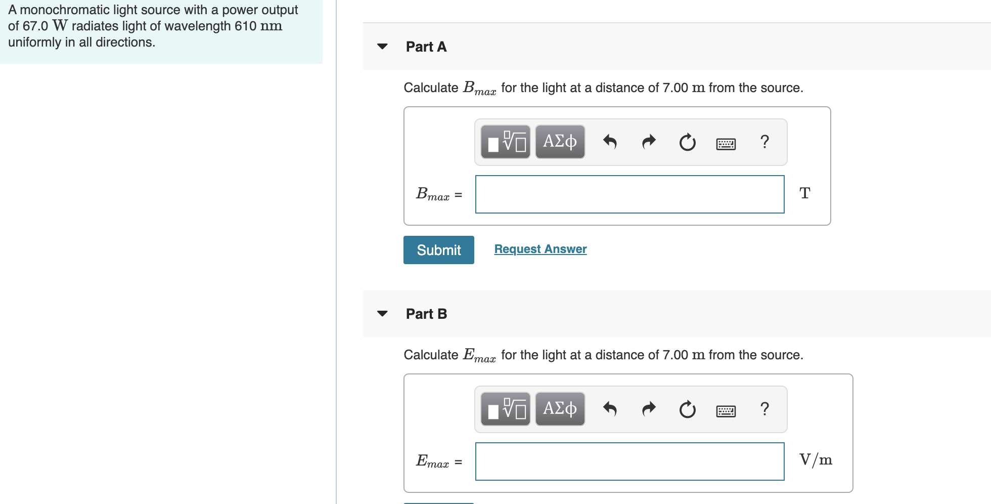Click the redo arrow in Part B toolbar
Image resolution: width=991 pixels, height=504 pixels.
click(648, 409)
